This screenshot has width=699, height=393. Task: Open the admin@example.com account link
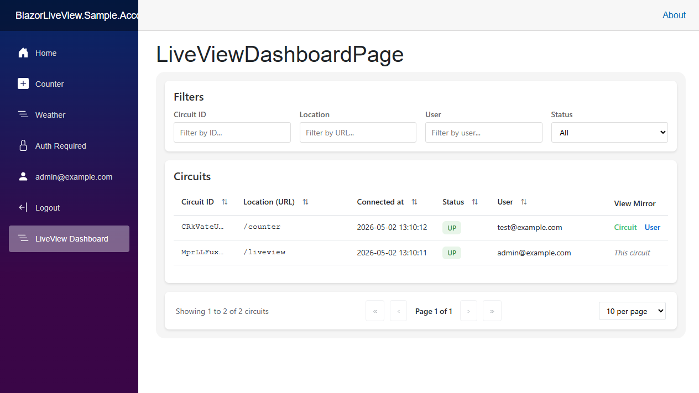pyautogui.click(x=69, y=177)
